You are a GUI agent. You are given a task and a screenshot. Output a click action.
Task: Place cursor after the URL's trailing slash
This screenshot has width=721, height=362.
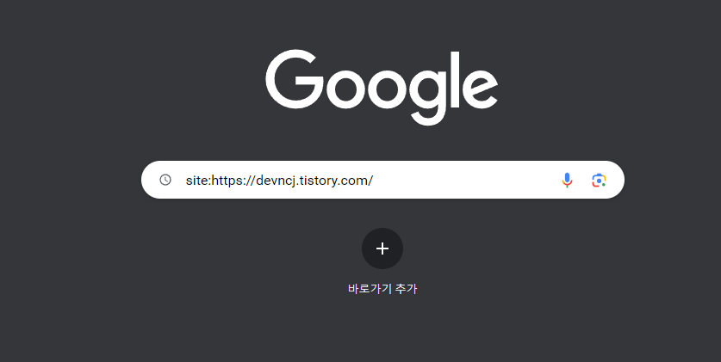[x=373, y=181]
